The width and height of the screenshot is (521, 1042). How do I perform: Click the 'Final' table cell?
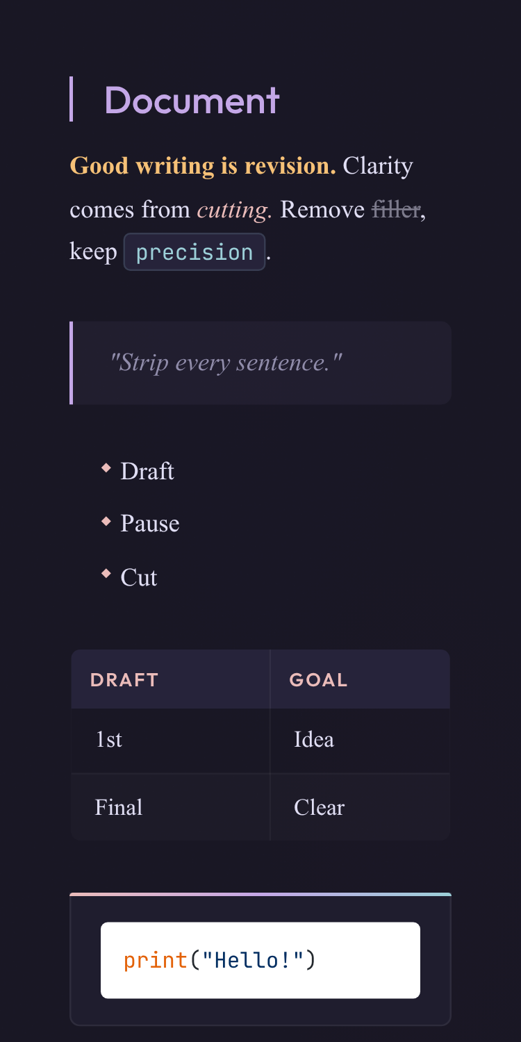tap(119, 808)
